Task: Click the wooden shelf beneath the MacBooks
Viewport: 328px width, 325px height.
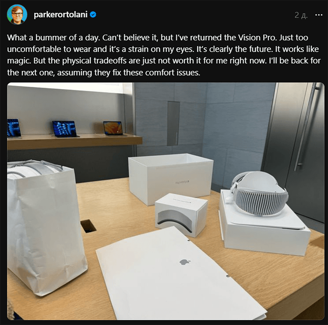Action: pos(74,142)
